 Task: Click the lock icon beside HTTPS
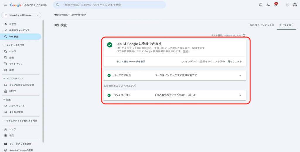[x=6, y=91]
